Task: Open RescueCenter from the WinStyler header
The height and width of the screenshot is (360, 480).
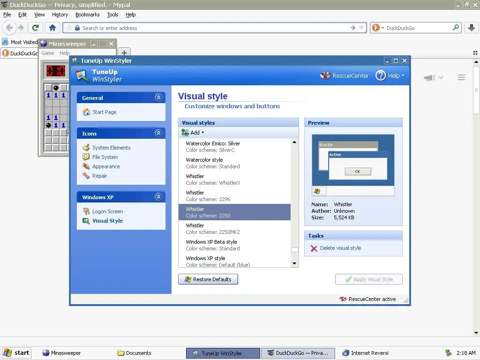Action: click(344, 75)
